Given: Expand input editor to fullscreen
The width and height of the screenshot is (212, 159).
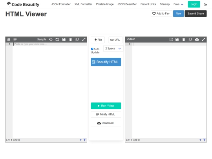Looking at the screenshot, I should click(84, 39).
